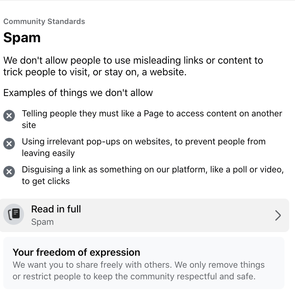The image size is (295, 307).
Task: Open the Read in full Spam row
Action: 145,215
